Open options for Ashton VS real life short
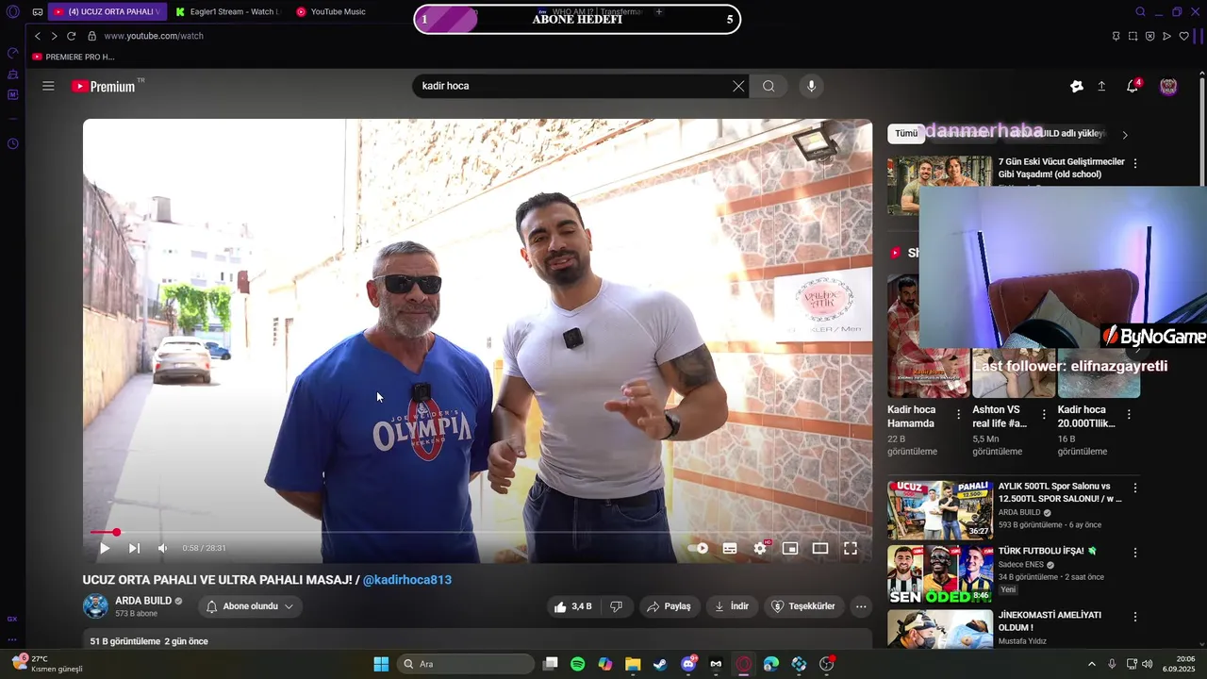 click(1044, 414)
